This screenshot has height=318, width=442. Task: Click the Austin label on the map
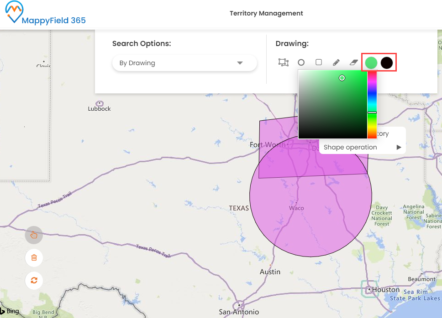(270, 272)
